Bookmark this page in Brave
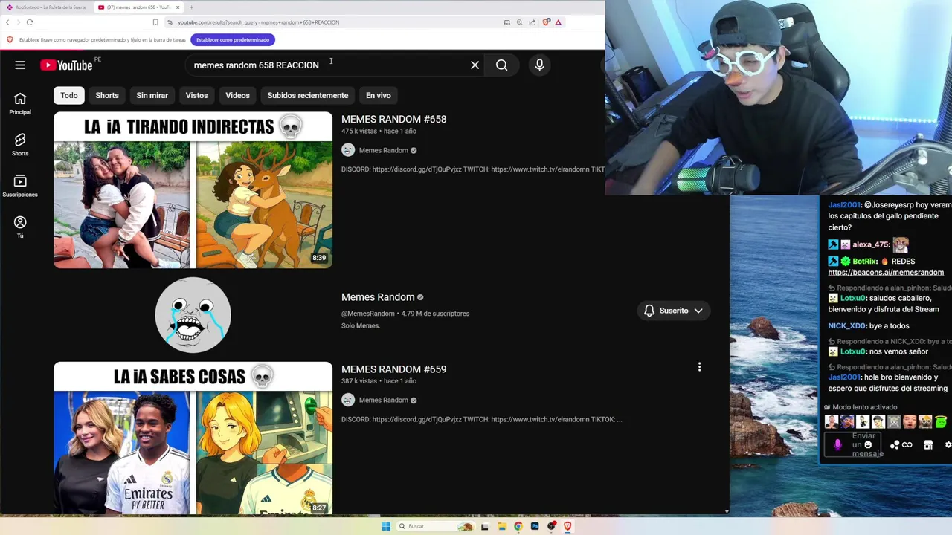Screen dimensions: 952x535 tap(155, 22)
